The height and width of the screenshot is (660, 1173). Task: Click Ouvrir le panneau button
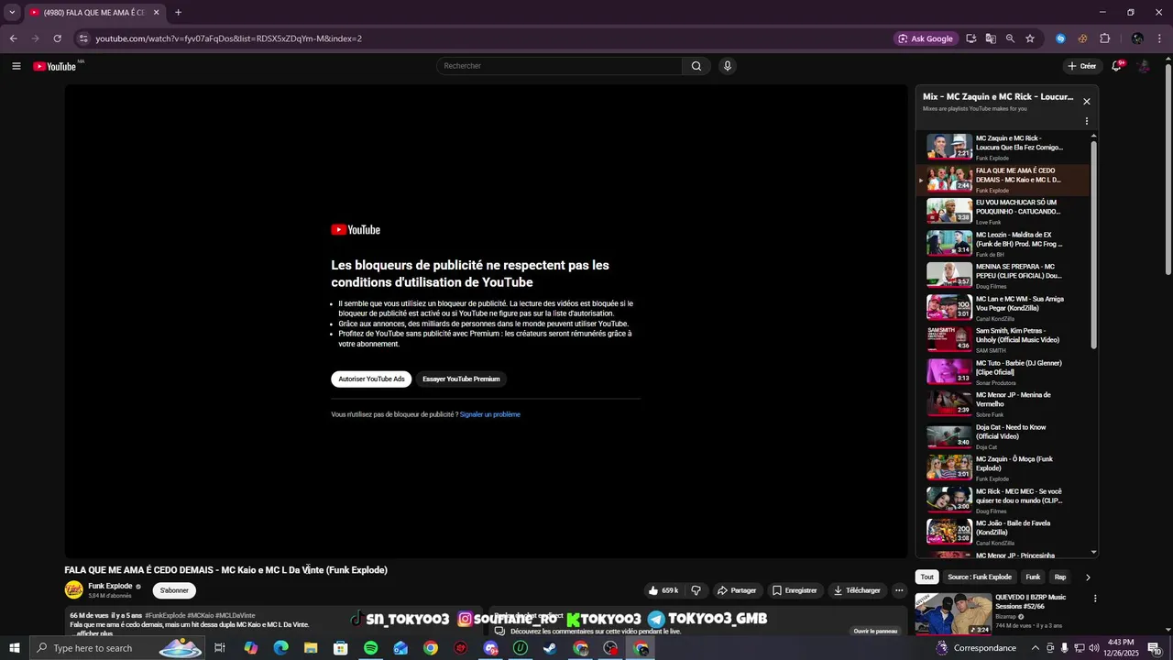pos(875,631)
